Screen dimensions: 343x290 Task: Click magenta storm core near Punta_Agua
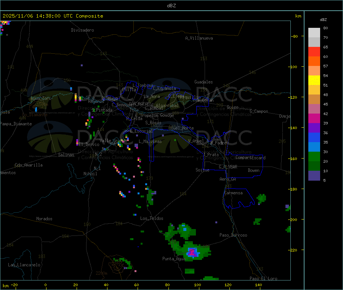[x=192, y=252]
